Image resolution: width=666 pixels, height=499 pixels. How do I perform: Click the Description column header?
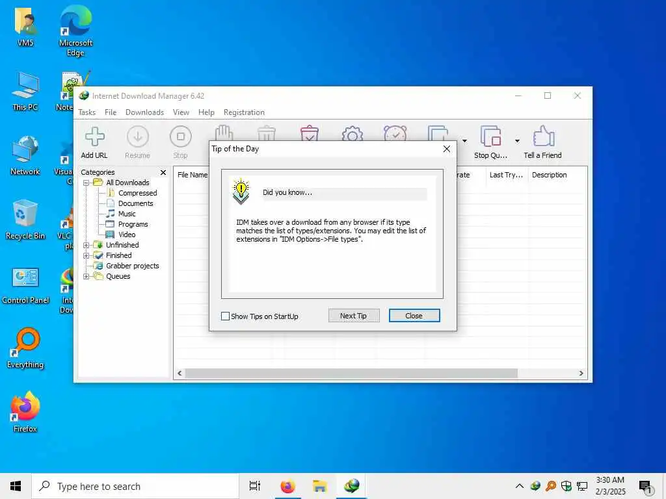(549, 175)
